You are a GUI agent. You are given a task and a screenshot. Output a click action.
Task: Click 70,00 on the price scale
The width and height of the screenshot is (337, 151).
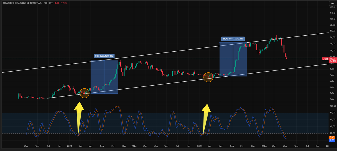[332, 25]
